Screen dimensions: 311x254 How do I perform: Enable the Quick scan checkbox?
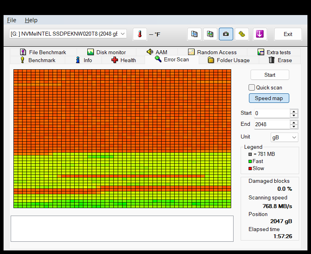(x=251, y=87)
